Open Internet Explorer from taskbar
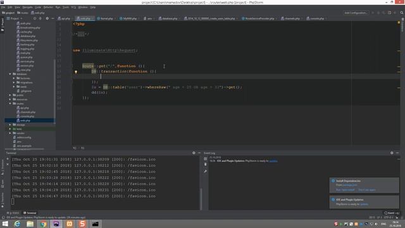This screenshot has height=228, width=405. click(x=17, y=224)
